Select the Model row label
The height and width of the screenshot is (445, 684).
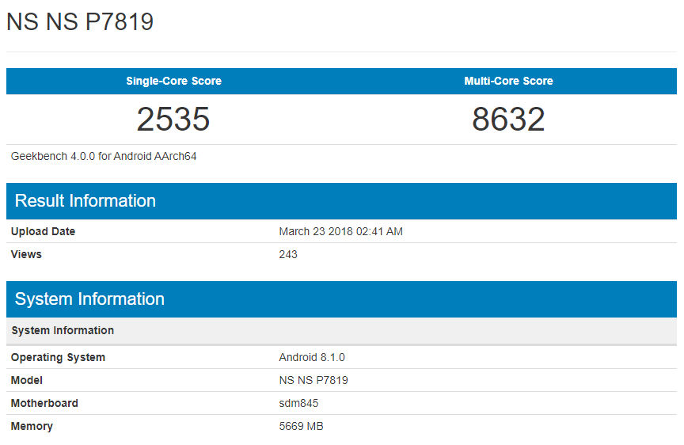27,381
